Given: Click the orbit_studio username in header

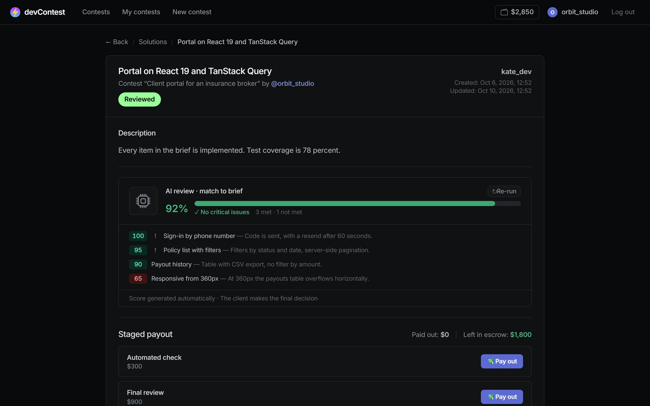Looking at the screenshot, I should point(580,12).
